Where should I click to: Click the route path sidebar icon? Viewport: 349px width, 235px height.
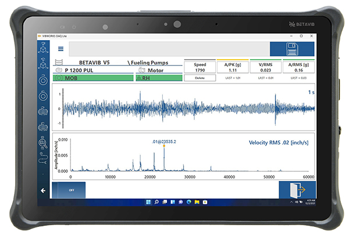[43, 158]
